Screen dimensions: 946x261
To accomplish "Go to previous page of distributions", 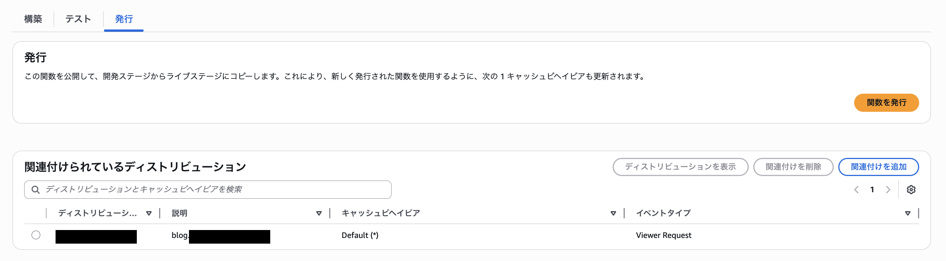I will tap(856, 190).
